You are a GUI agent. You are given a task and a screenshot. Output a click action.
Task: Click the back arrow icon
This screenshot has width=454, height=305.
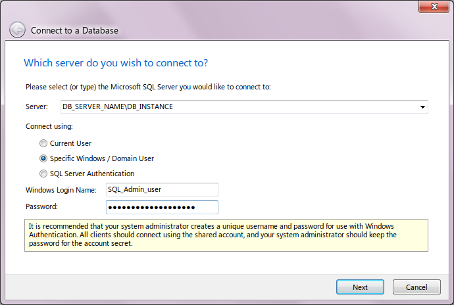coord(18,30)
